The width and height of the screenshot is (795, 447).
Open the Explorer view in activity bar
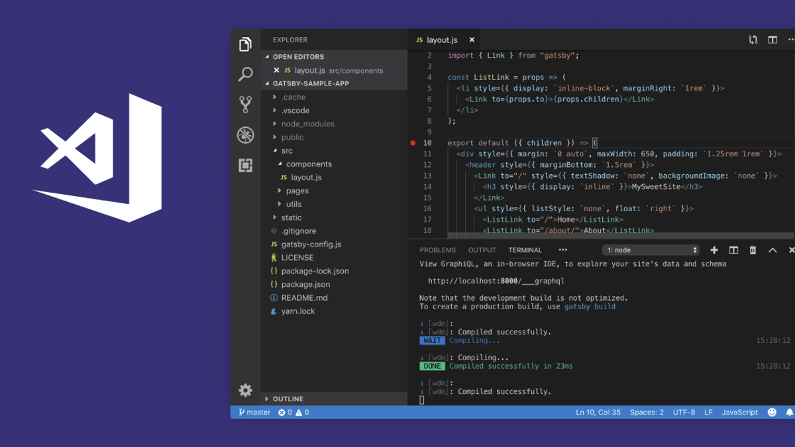(245, 44)
